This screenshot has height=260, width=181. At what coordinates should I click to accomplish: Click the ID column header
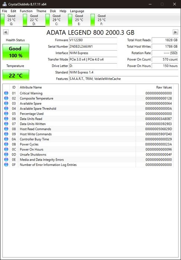tap(14, 87)
